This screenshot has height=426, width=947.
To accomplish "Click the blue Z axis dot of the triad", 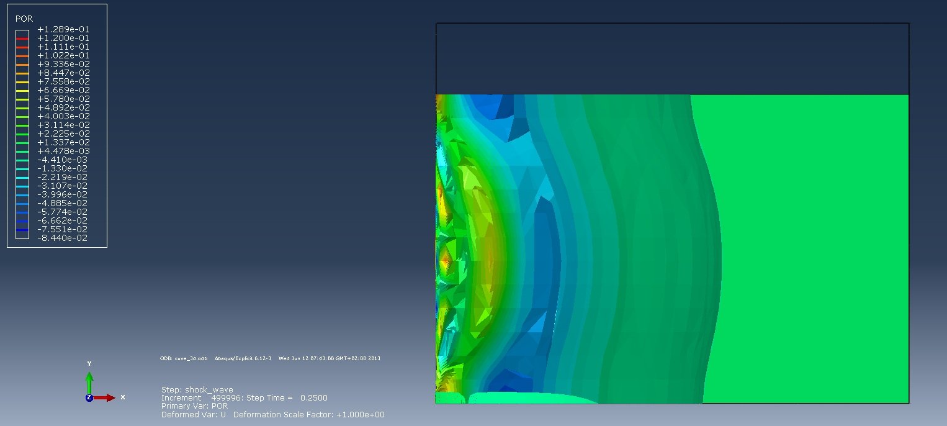I will click(x=89, y=397).
